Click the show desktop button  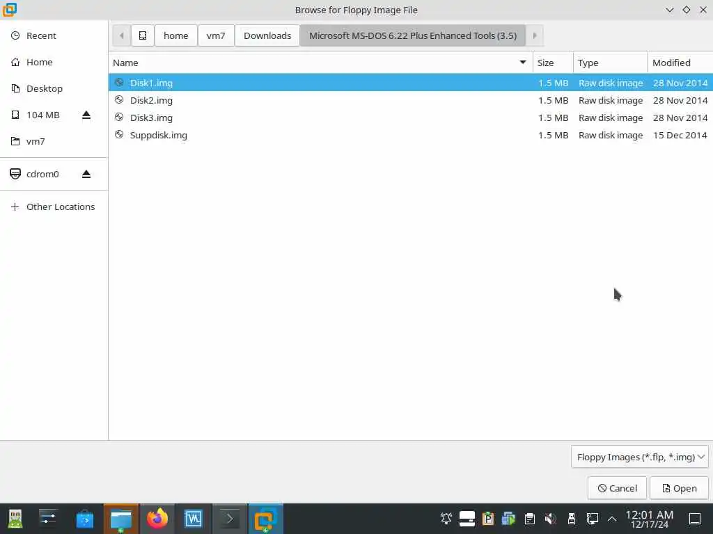696,519
